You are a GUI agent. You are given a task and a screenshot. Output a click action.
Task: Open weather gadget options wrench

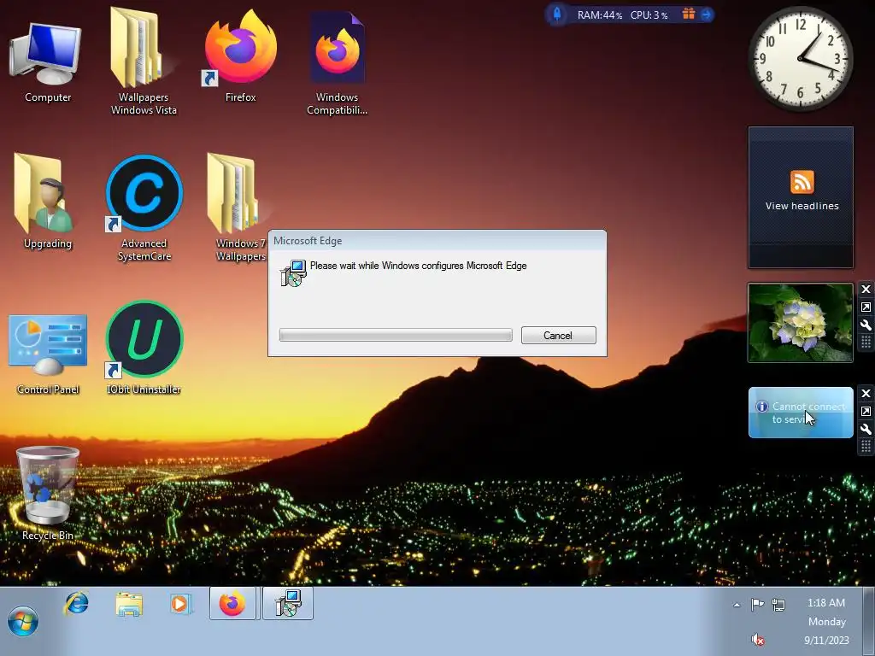point(866,429)
